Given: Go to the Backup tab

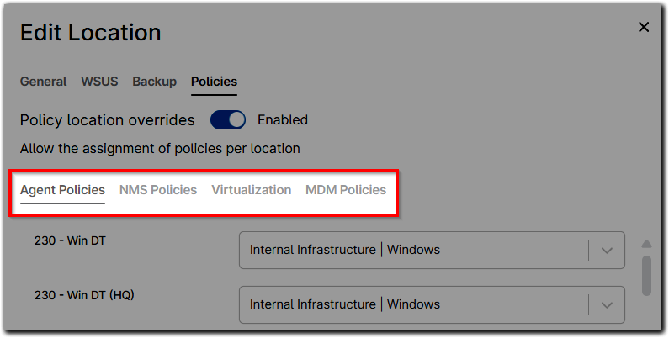Looking at the screenshot, I should tap(154, 82).
